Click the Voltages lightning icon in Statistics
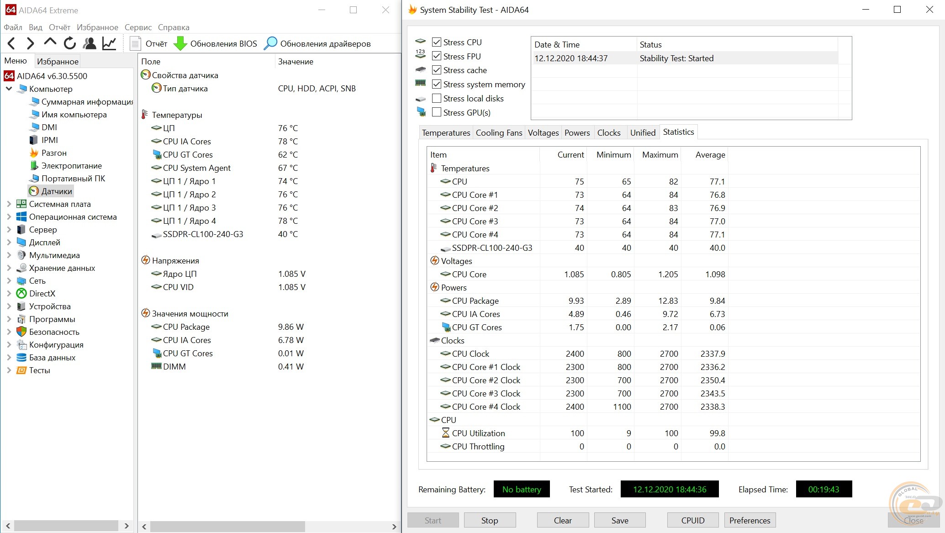 click(x=435, y=261)
